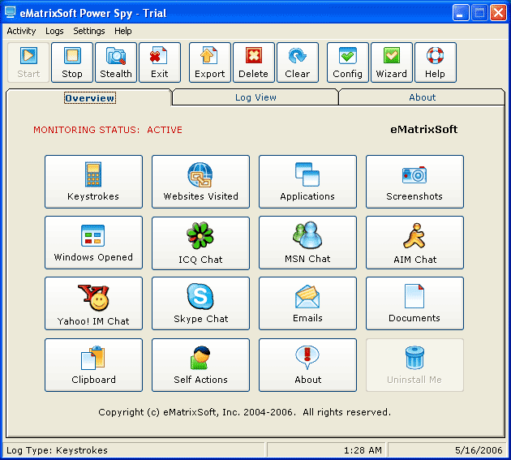Viewport: 511px width, 460px height.
Task: Export logs using the Export button
Action: 209,62
